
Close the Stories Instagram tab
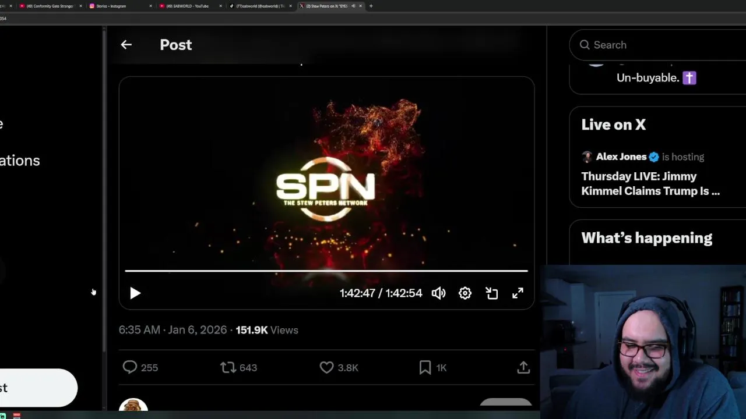coord(150,6)
